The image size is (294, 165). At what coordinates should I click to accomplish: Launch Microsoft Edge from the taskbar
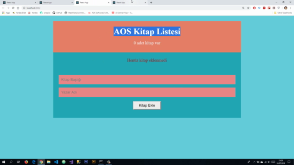[x=34, y=162]
